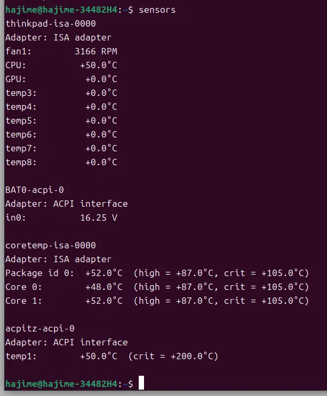This screenshot has height=396, width=327.
Task: Click the BAT0-acpi-0 heading
Action: (x=35, y=190)
